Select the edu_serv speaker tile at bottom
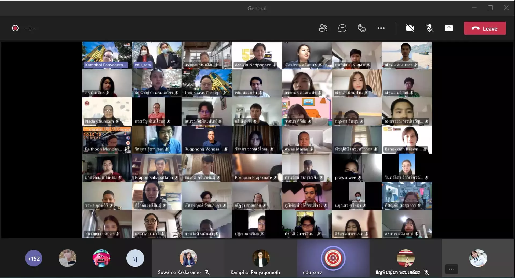The image size is (515, 278). (333, 259)
